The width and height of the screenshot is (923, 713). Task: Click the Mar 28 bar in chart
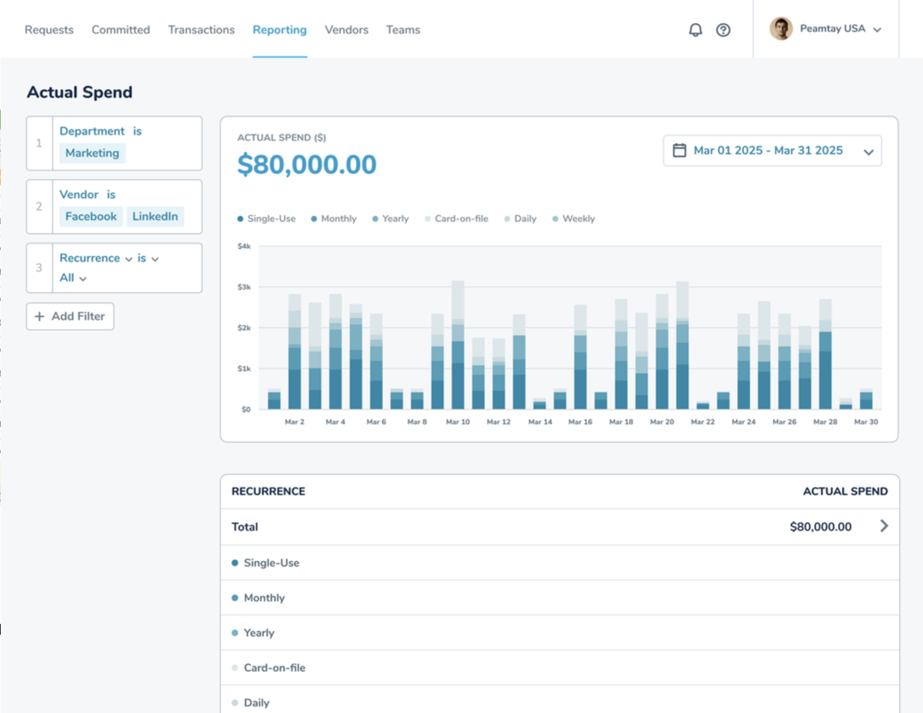[x=825, y=354]
